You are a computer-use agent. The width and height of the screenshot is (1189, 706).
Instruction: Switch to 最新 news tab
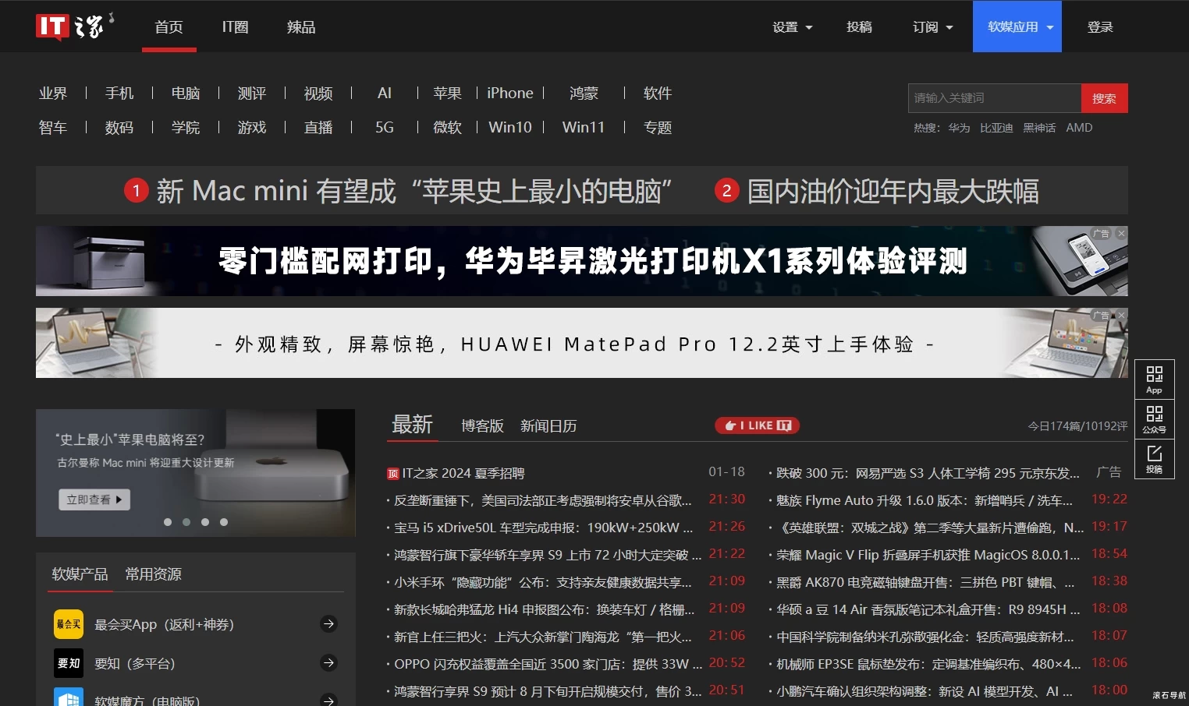coord(412,425)
